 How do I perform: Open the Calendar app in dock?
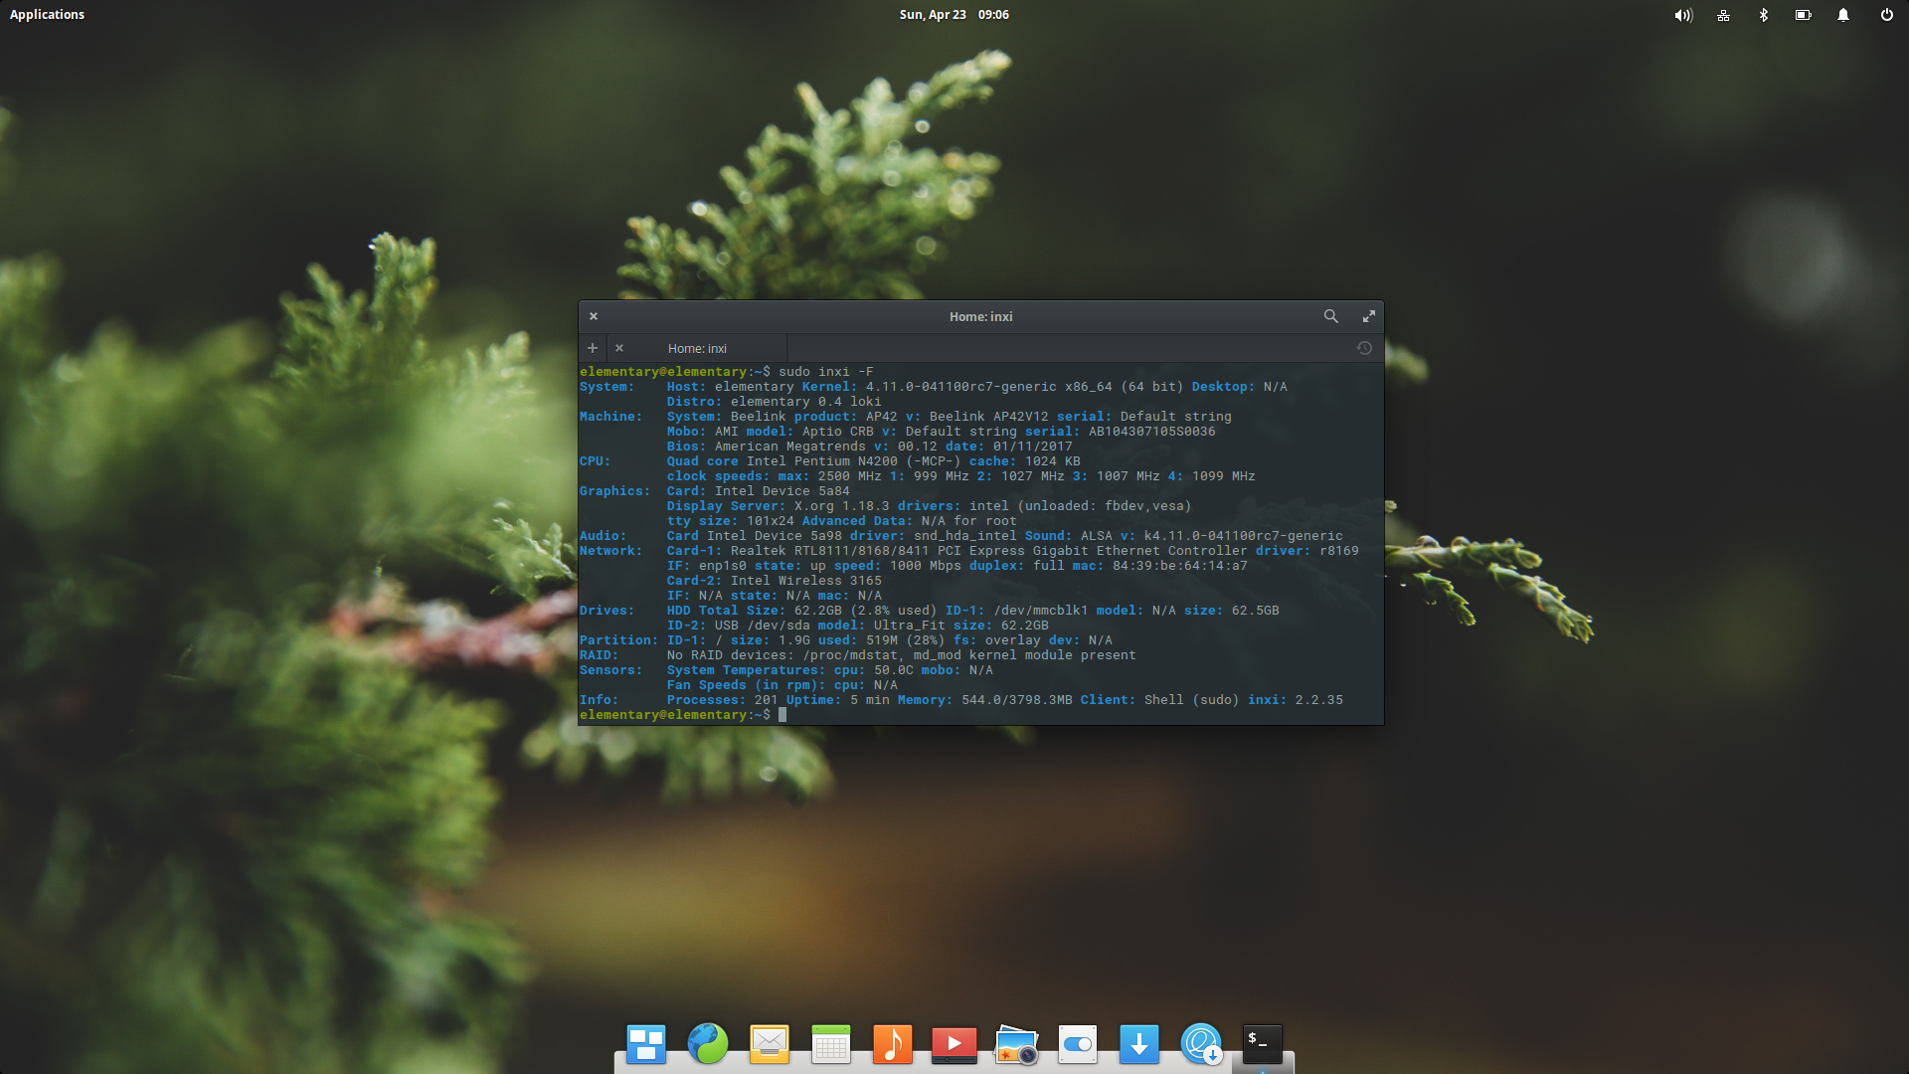831,1044
